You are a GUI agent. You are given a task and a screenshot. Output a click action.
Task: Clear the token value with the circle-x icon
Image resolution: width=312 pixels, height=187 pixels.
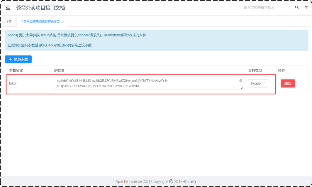point(241,80)
